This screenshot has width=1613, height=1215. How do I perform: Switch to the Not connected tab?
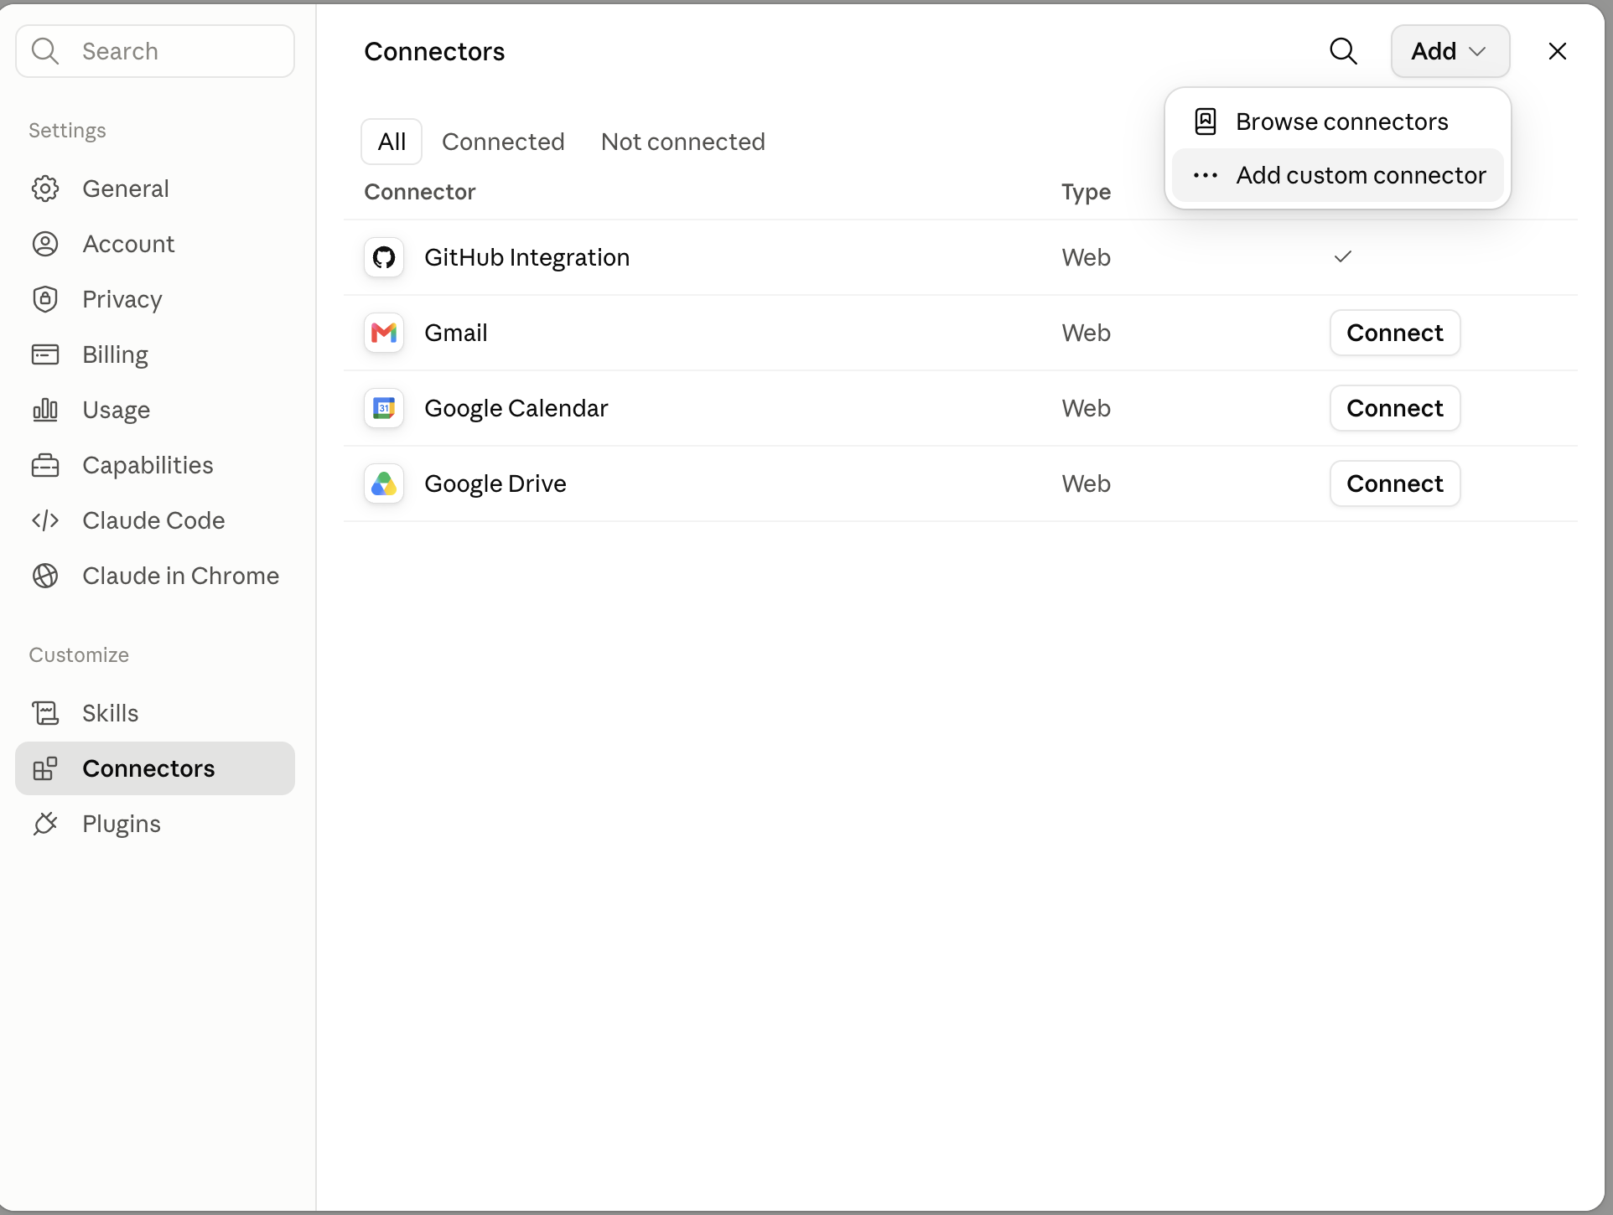(683, 142)
